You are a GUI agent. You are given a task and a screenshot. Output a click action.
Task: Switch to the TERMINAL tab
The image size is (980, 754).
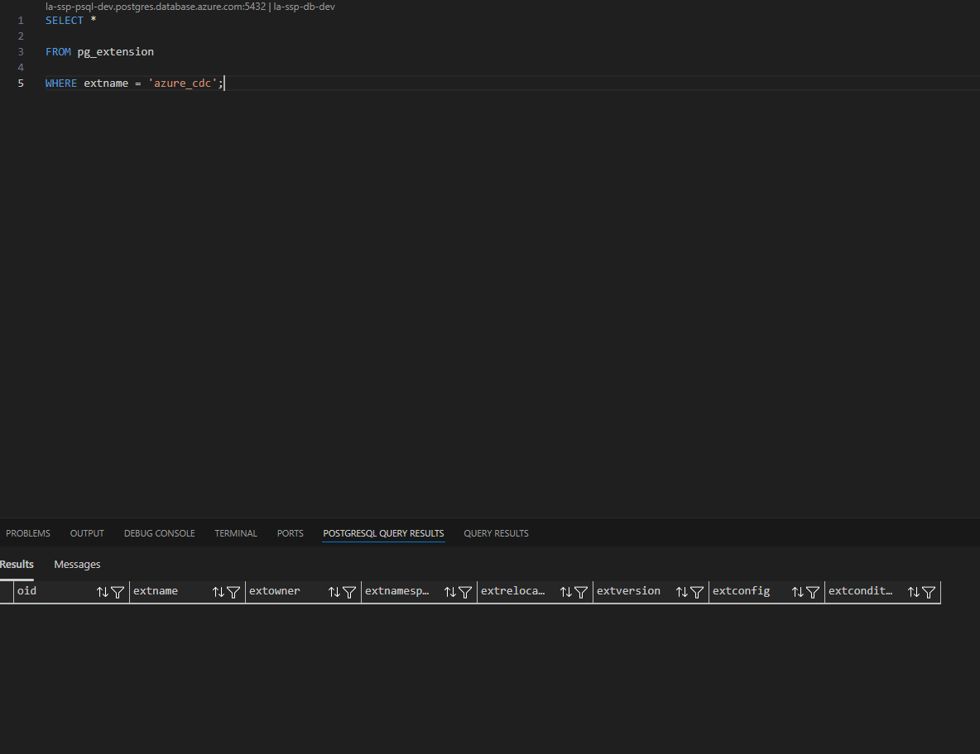point(236,533)
